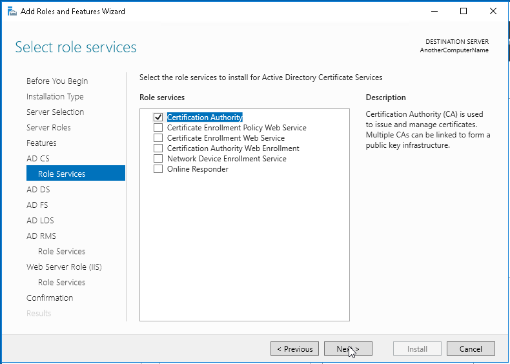Screen dimensions: 510x364
Task: Check Certificate Enrollment Web Service box
Action: point(158,138)
